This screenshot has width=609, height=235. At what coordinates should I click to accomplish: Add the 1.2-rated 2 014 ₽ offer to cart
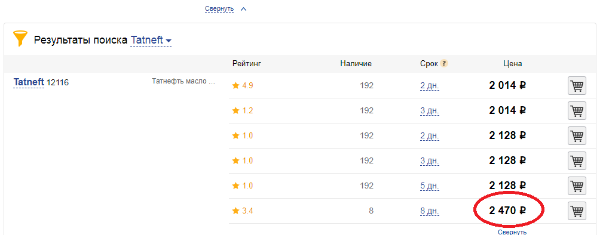577,110
